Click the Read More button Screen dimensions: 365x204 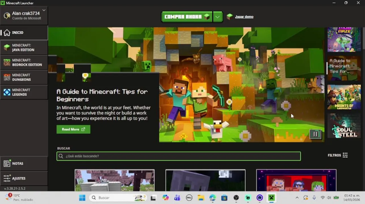pos(73,129)
